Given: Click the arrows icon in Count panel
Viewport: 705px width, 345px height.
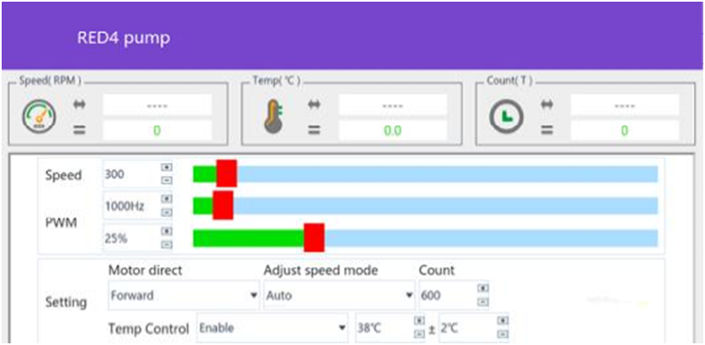Looking at the screenshot, I should [547, 105].
